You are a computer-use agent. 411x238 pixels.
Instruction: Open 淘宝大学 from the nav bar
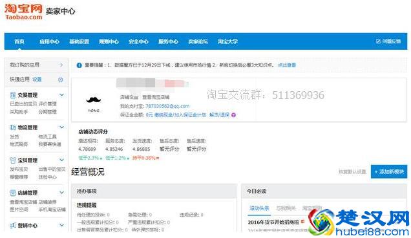227,41
